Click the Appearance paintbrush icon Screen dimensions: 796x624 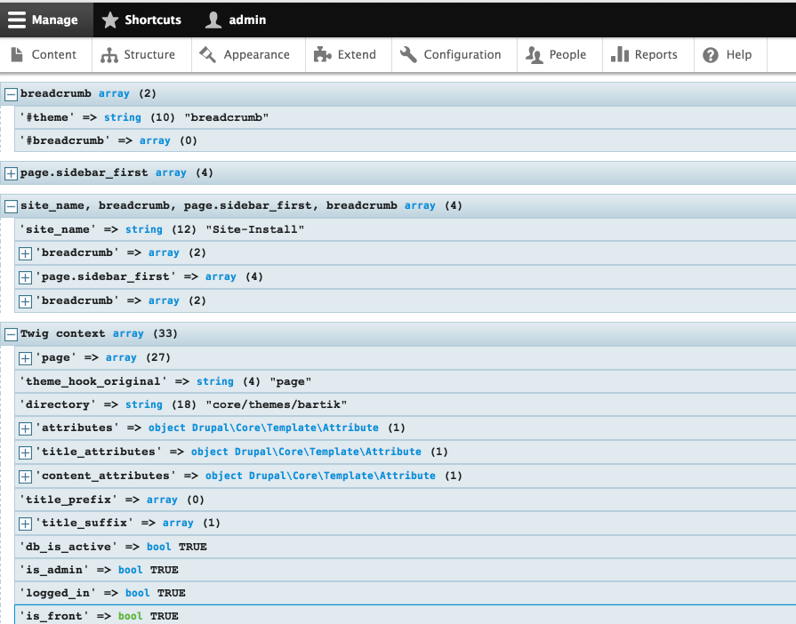click(207, 54)
